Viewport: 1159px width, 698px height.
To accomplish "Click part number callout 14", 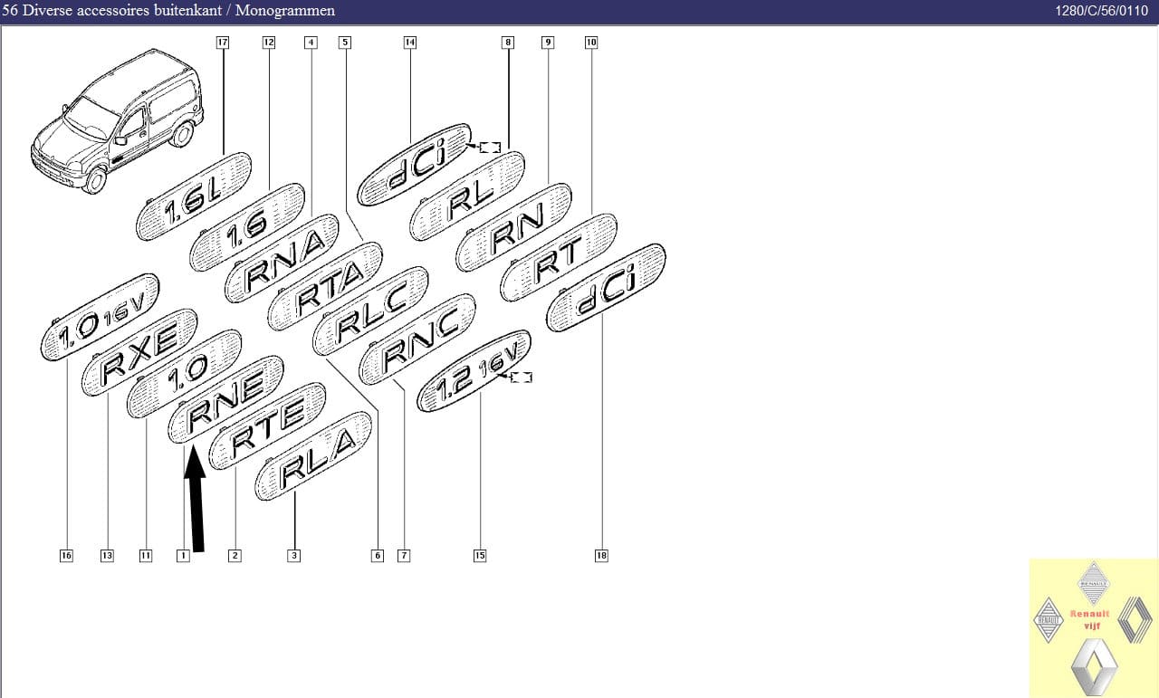I will tap(410, 43).
